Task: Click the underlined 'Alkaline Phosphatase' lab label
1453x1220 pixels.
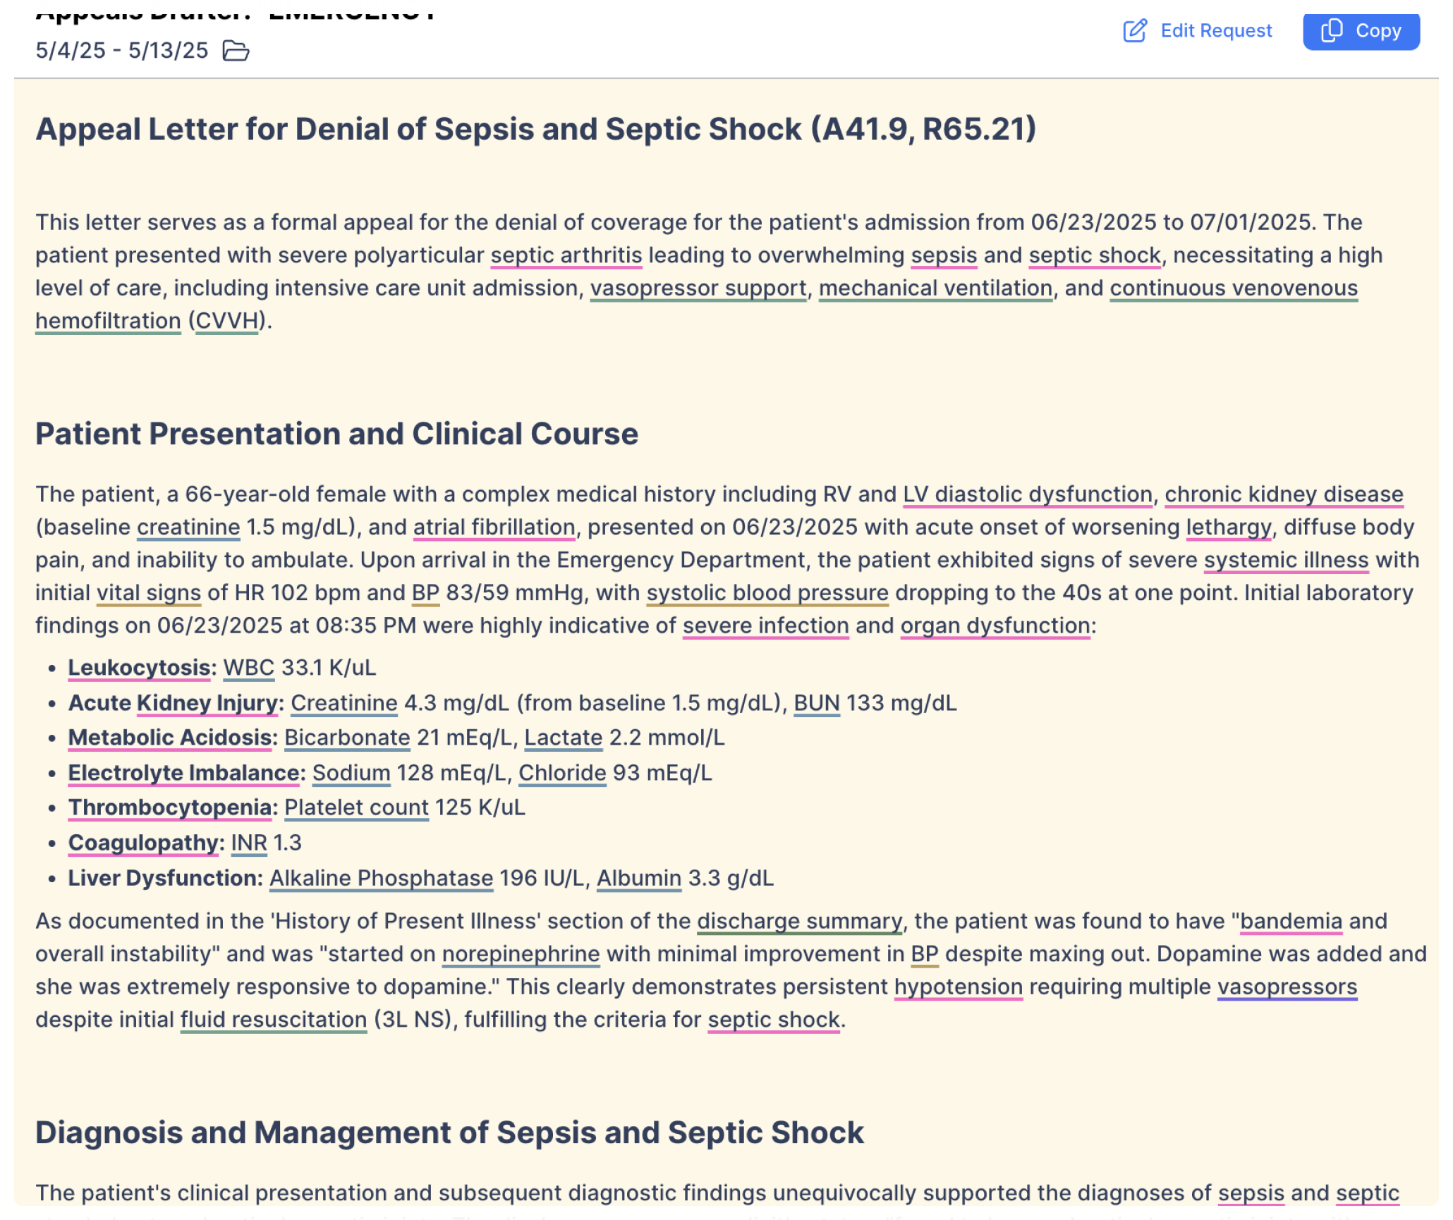Action: 381,878
